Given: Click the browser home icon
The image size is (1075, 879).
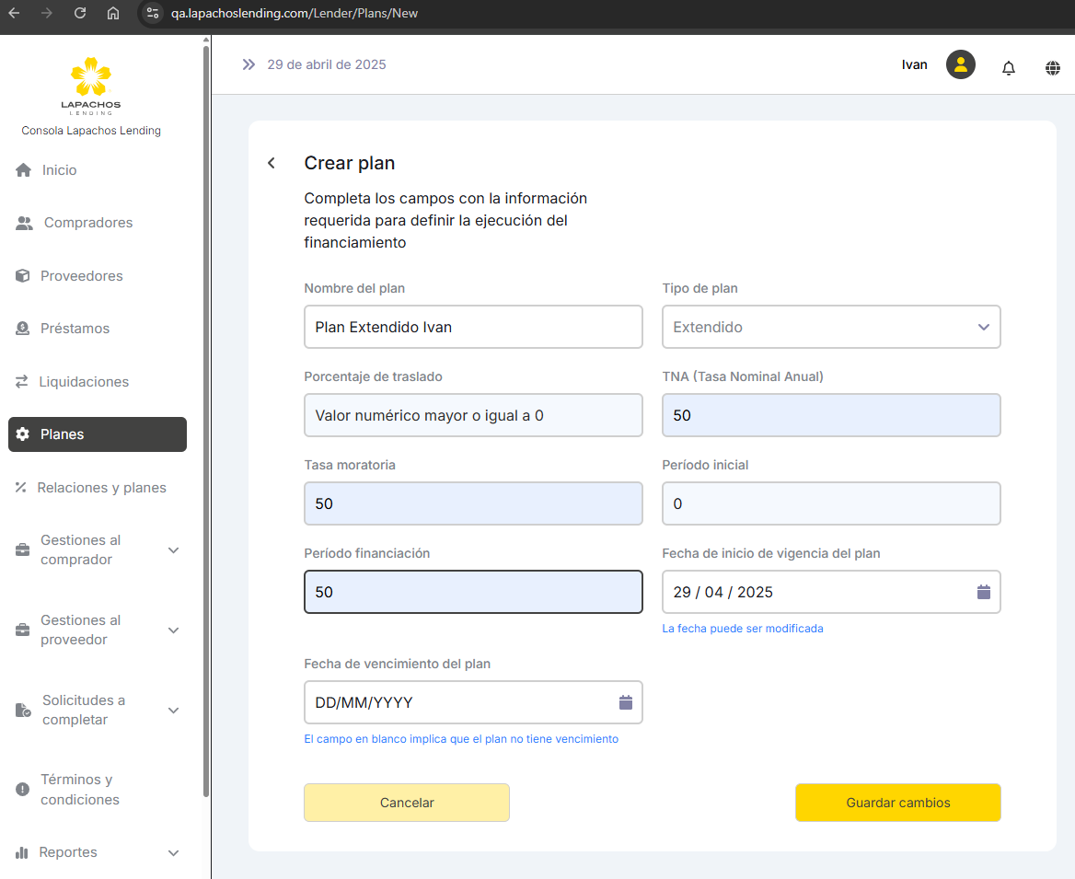Looking at the screenshot, I should [113, 14].
